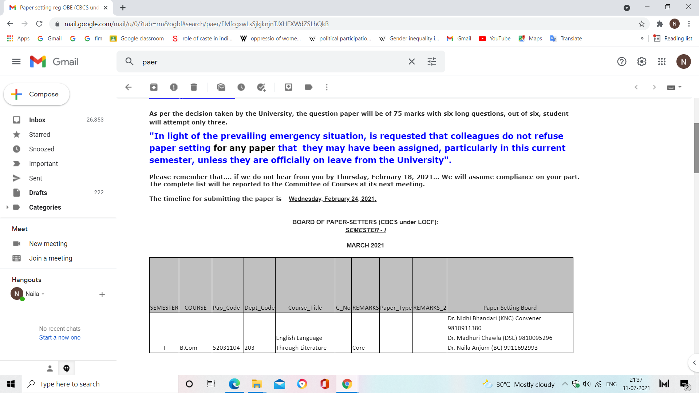Start a new Hangouts chat plus icon

[102, 294]
